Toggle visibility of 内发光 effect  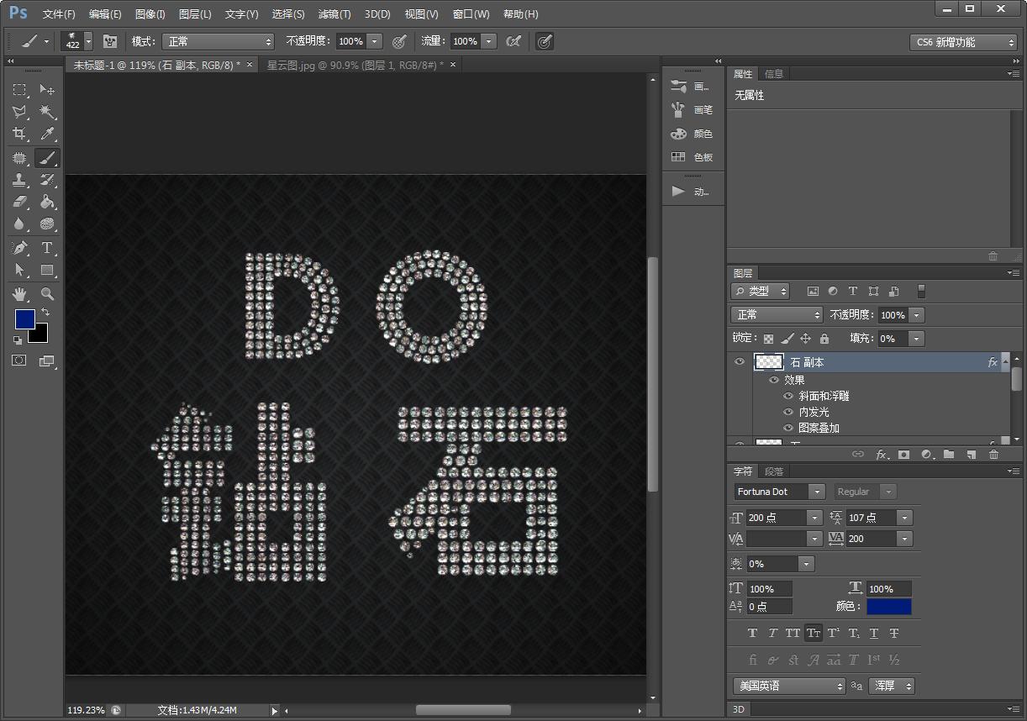788,412
